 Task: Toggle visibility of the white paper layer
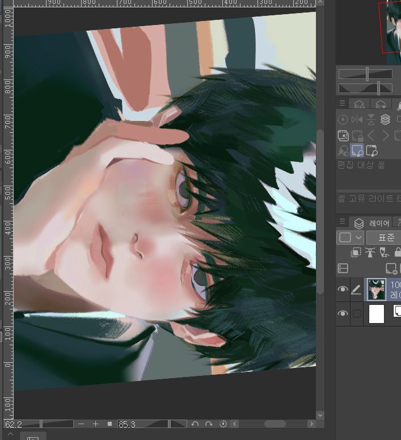(343, 314)
